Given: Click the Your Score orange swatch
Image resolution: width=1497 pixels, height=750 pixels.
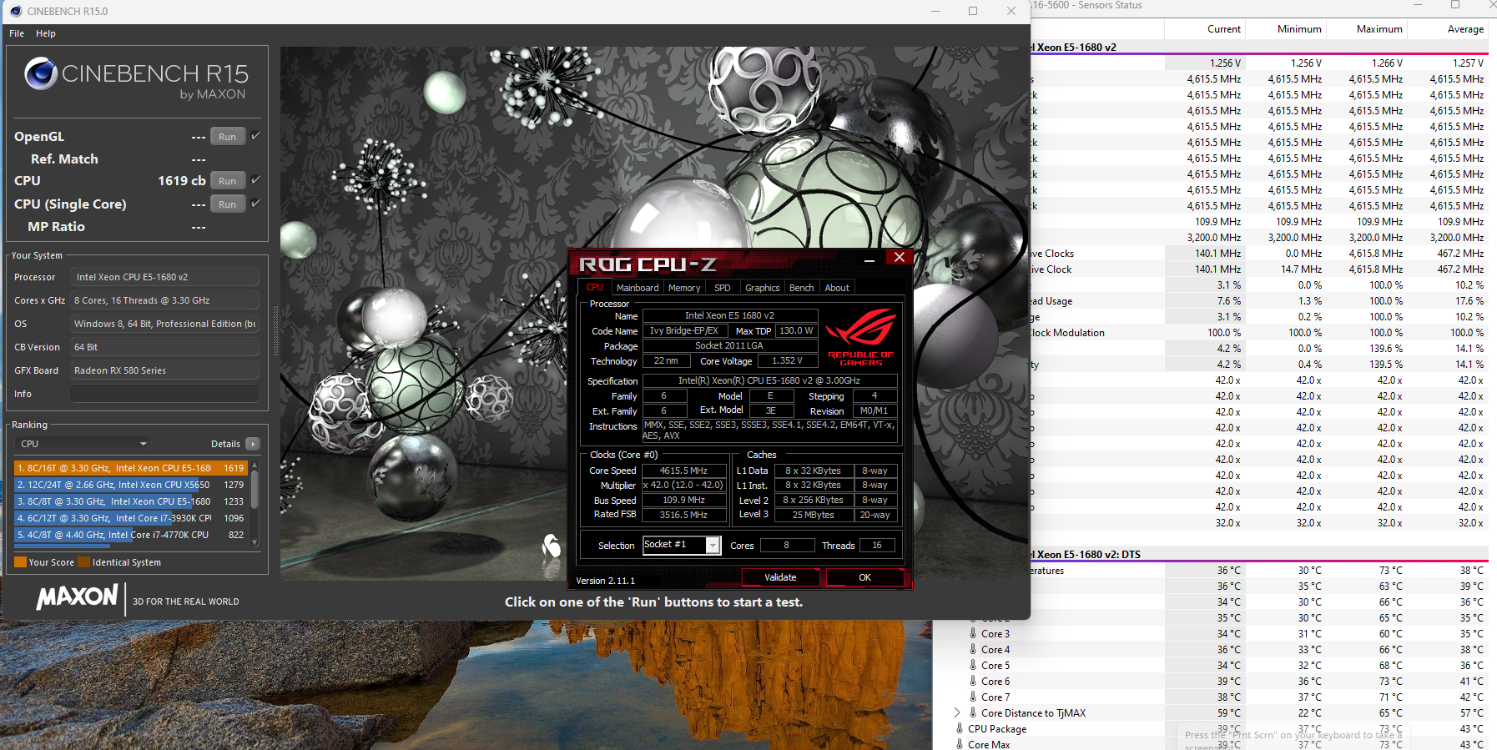Looking at the screenshot, I should click(x=21, y=562).
